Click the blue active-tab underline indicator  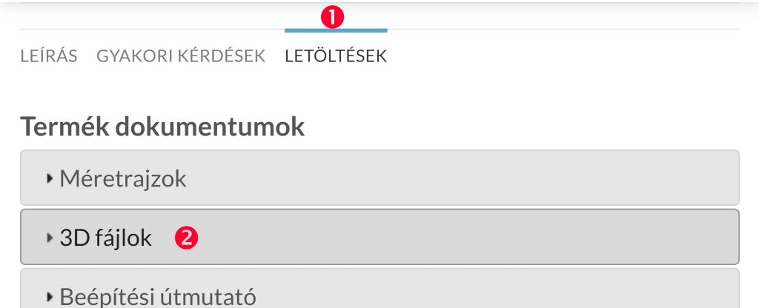pyautogui.click(x=336, y=30)
